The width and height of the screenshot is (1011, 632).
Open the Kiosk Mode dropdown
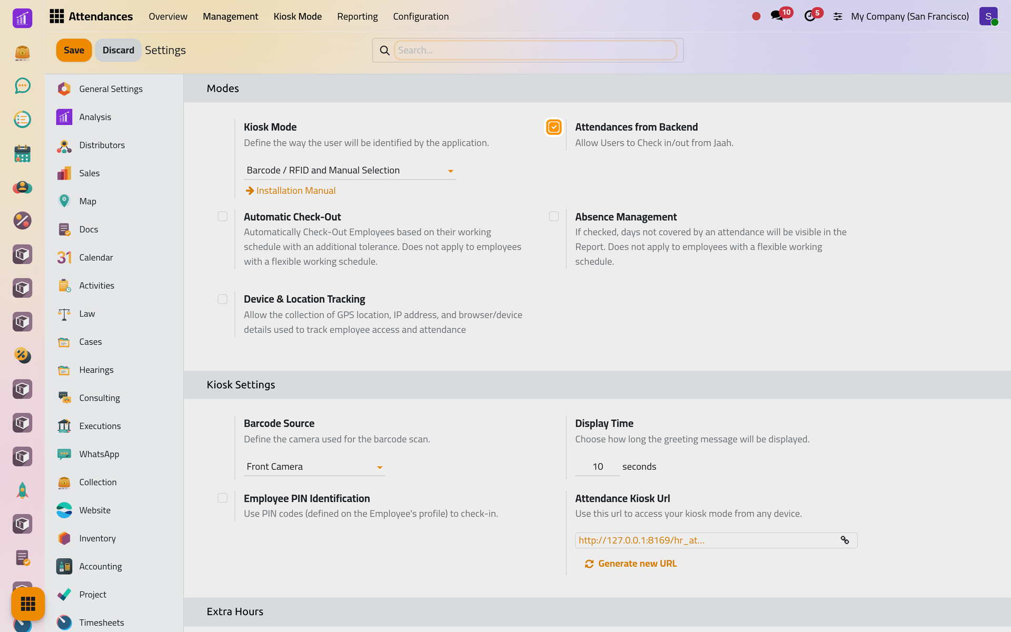(x=350, y=171)
